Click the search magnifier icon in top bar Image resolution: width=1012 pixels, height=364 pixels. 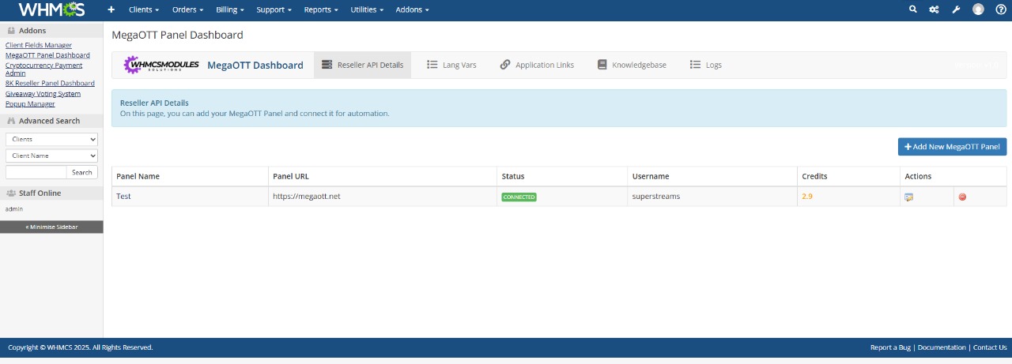(913, 9)
